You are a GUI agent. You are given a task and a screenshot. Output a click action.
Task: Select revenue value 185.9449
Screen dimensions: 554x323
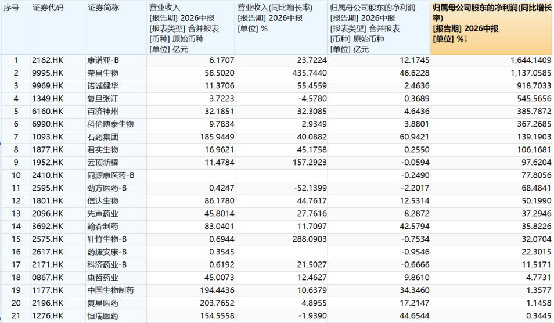pyautogui.click(x=217, y=137)
